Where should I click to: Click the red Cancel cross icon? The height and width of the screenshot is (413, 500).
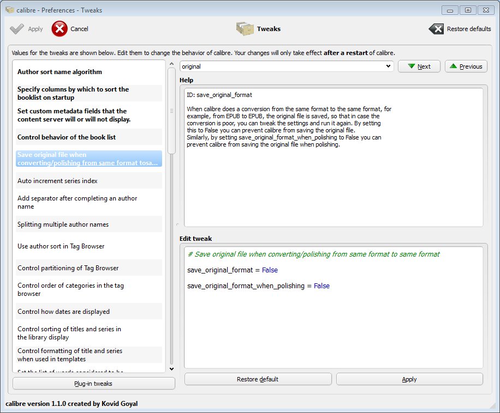click(59, 29)
